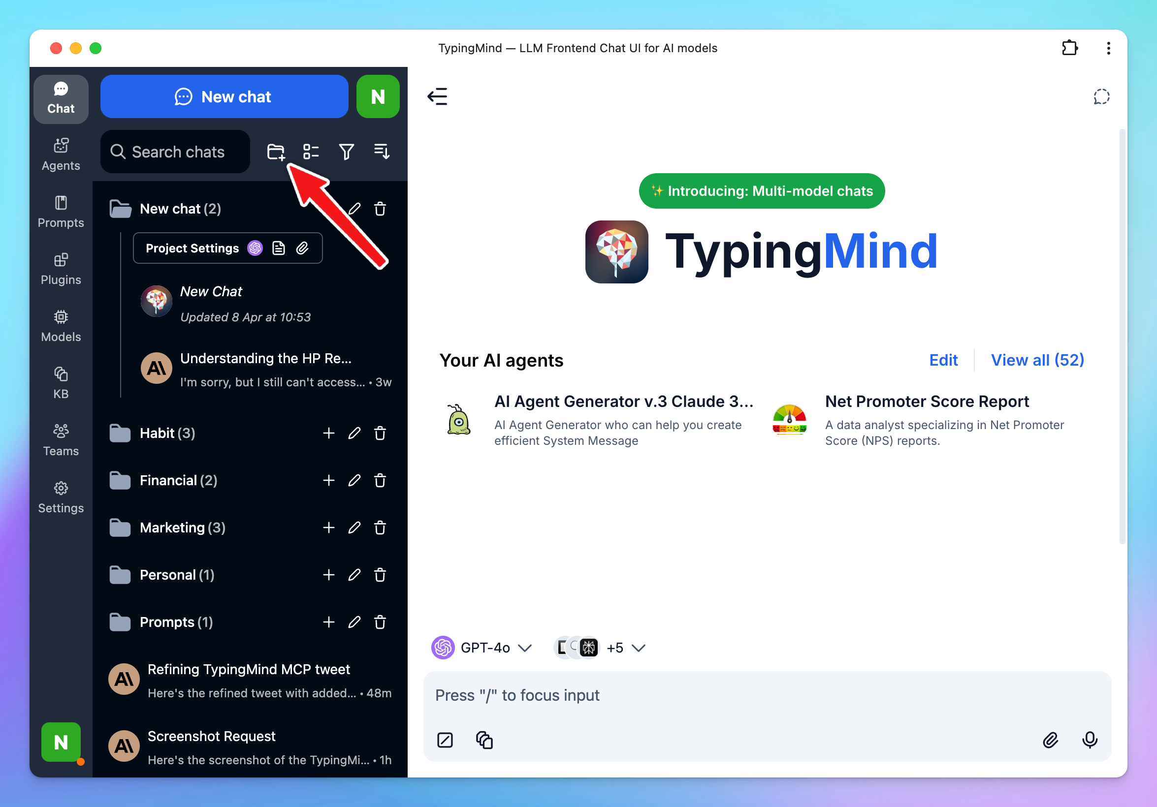Open Settings in the sidebar
Viewport: 1157px width, 807px height.
coord(61,497)
